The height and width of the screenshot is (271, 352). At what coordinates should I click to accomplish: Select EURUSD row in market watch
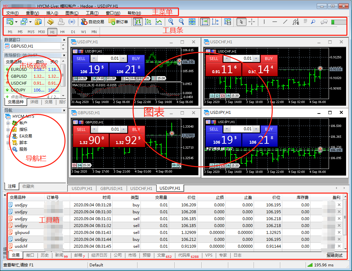coord(32,70)
